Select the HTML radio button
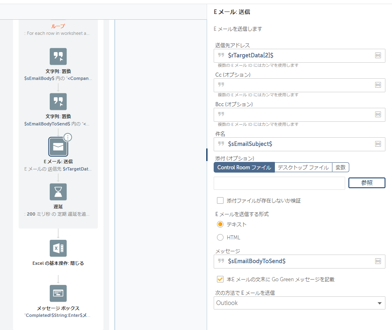Viewport: 392px width, 330px height. point(220,237)
